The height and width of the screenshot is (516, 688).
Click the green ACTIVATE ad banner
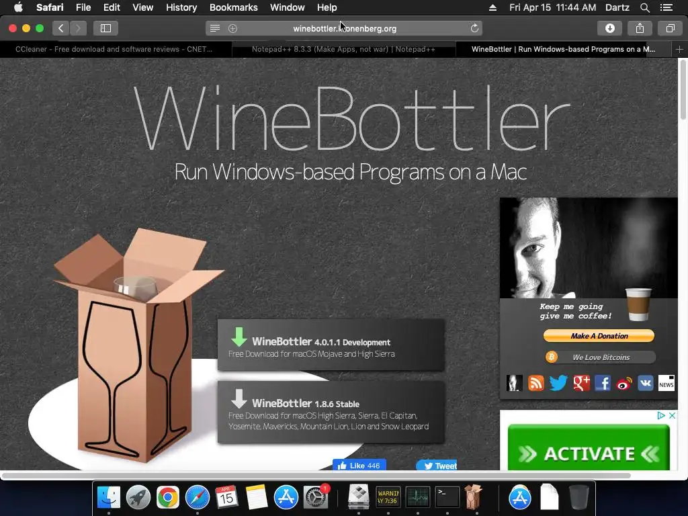pos(589,448)
